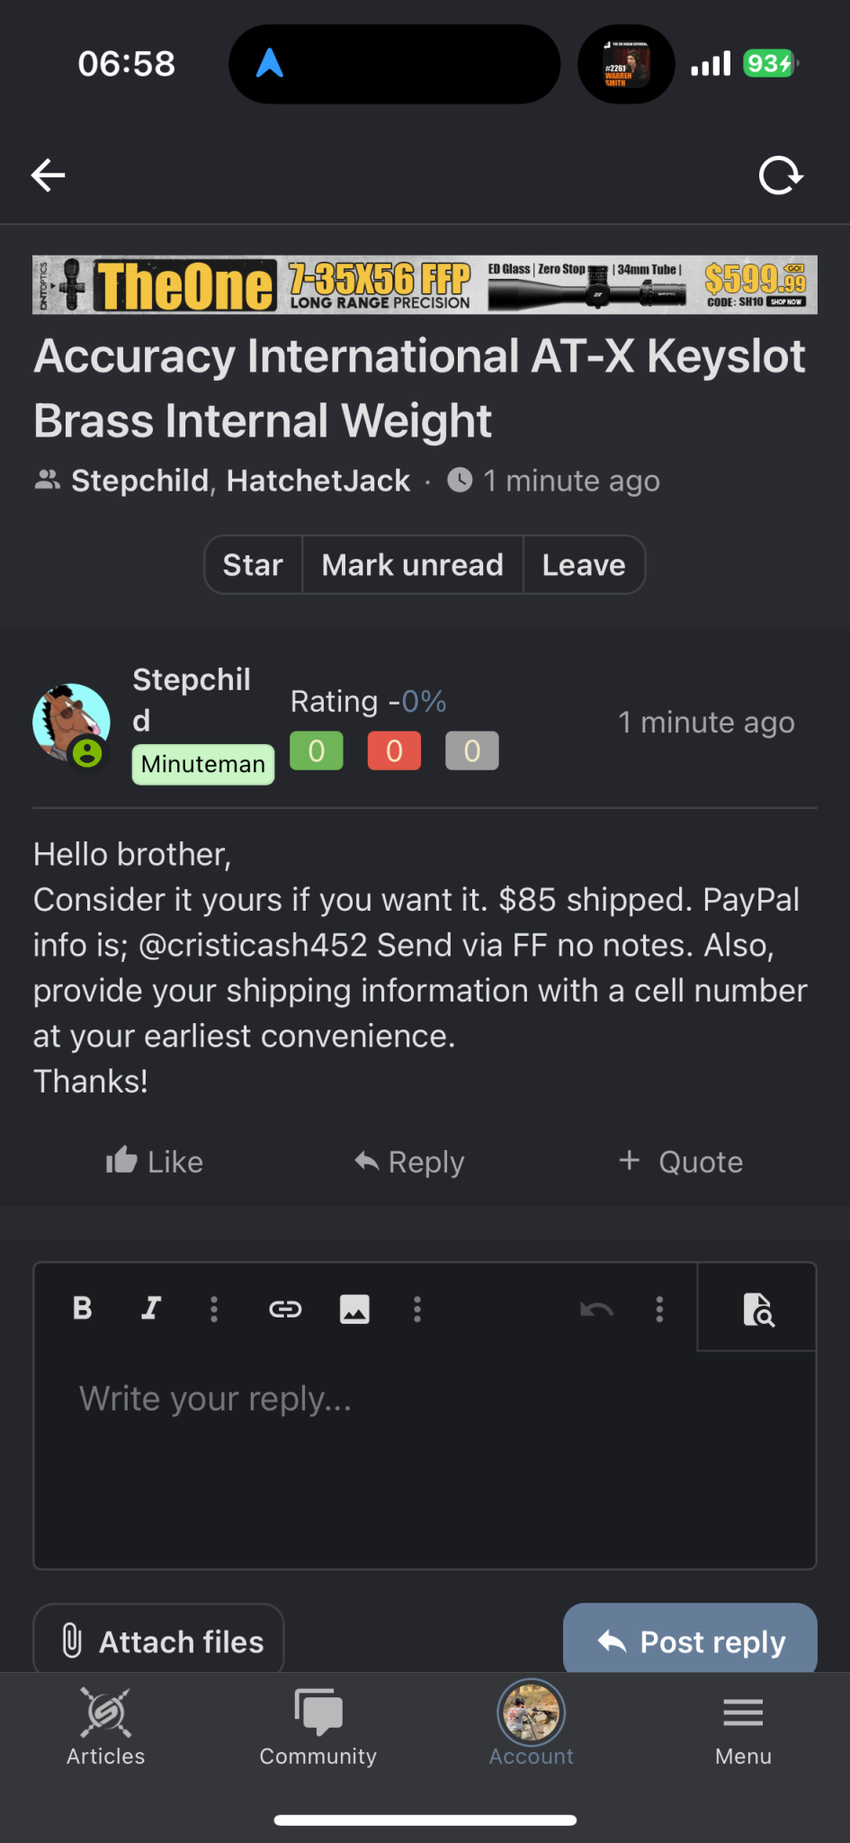Tap the back arrow icon
Image resolution: width=850 pixels, height=1843 pixels.
click(49, 175)
